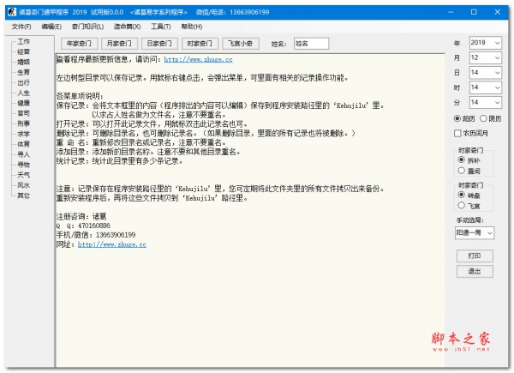
Task: Open the 工具(T) menu
Action: pyautogui.click(x=161, y=27)
